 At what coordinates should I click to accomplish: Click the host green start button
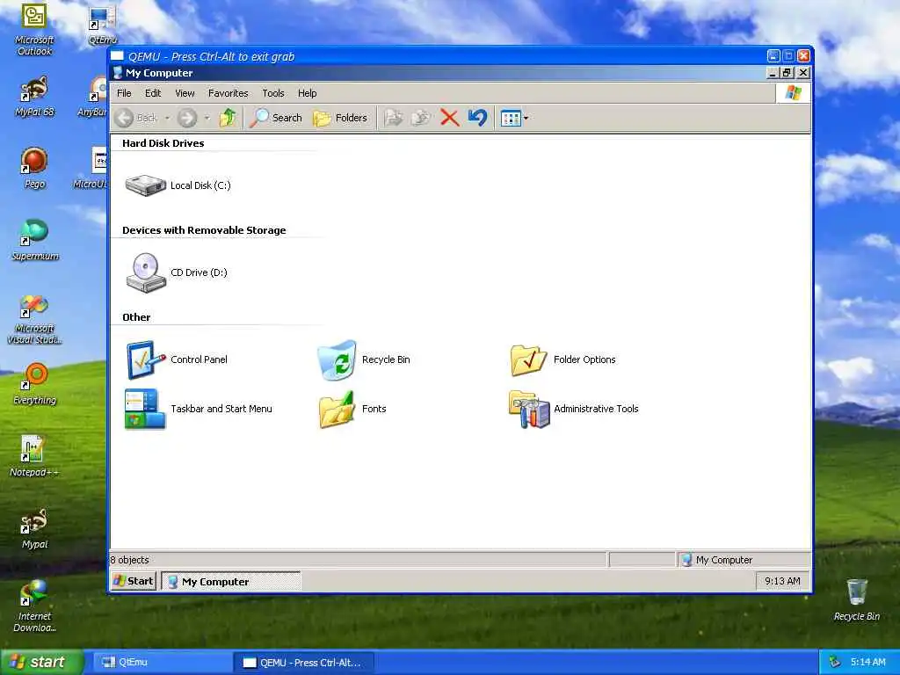pyautogui.click(x=41, y=662)
